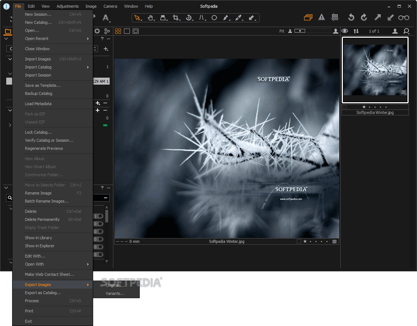Viewport: 417px width, 326px height.
Task: Choose New Session from File menu
Action: (x=53, y=14)
